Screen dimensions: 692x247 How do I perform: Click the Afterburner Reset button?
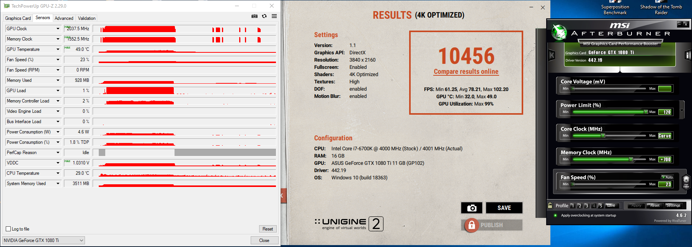click(x=655, y=206)
